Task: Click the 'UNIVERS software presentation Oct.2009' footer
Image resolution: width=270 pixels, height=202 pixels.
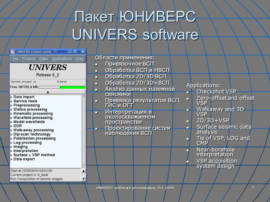Action: 135,188
